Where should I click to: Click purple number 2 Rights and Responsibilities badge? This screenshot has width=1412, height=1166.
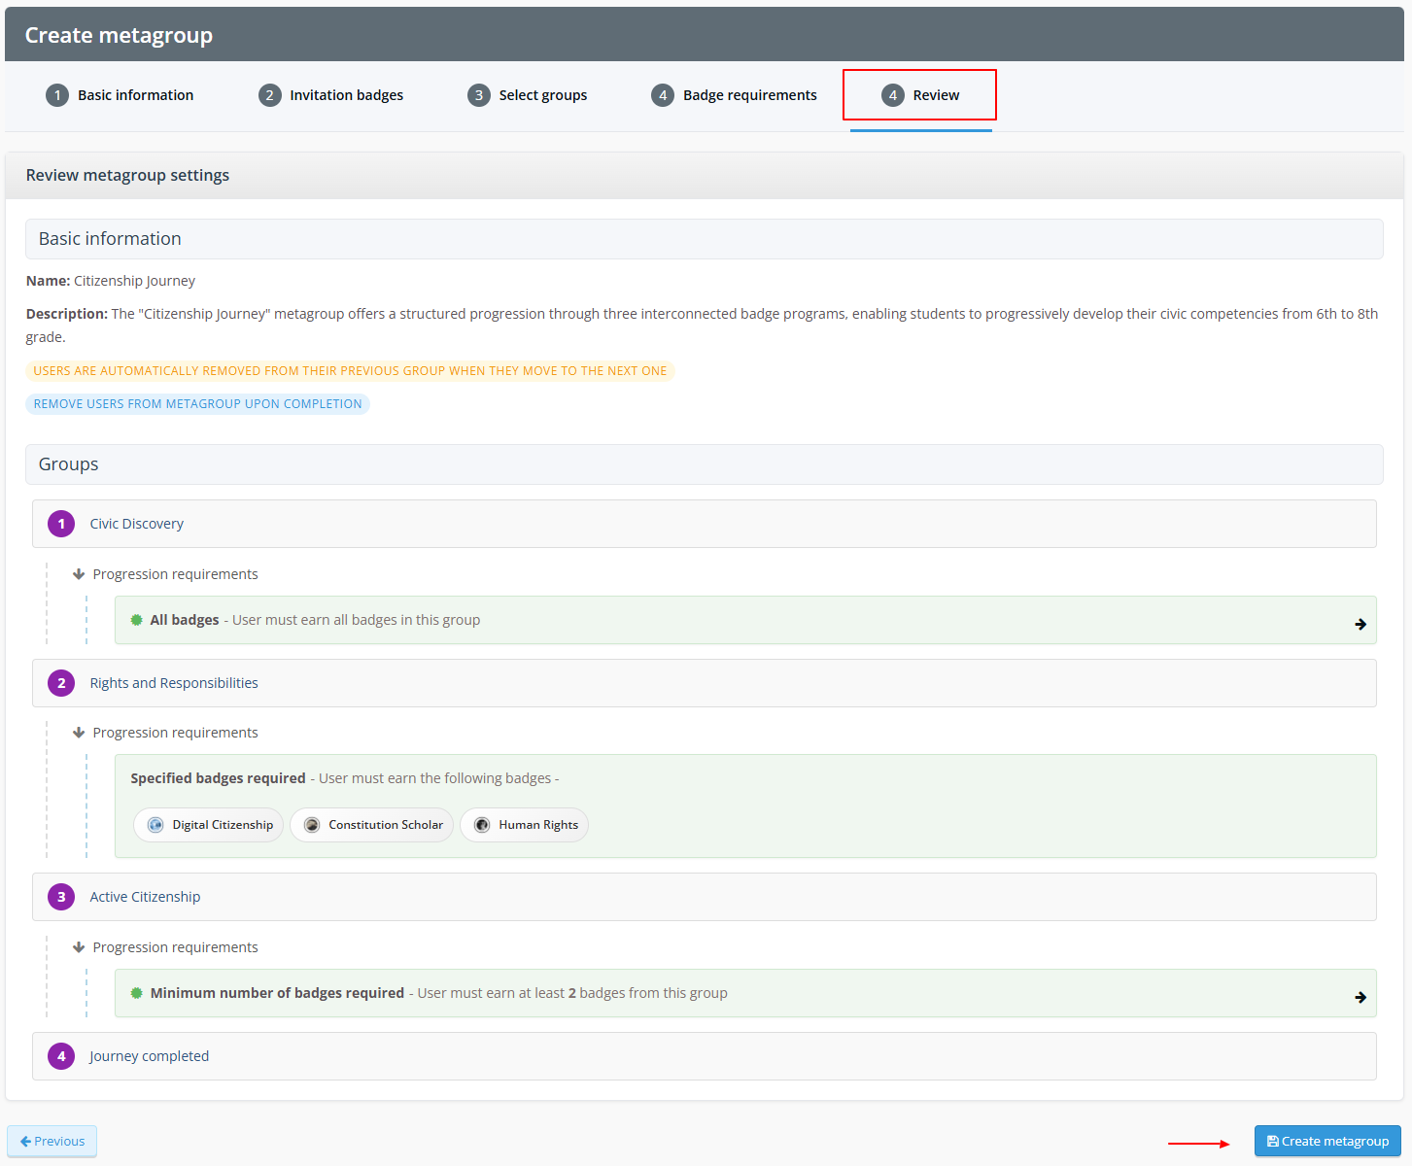click(x=61, y=683)
